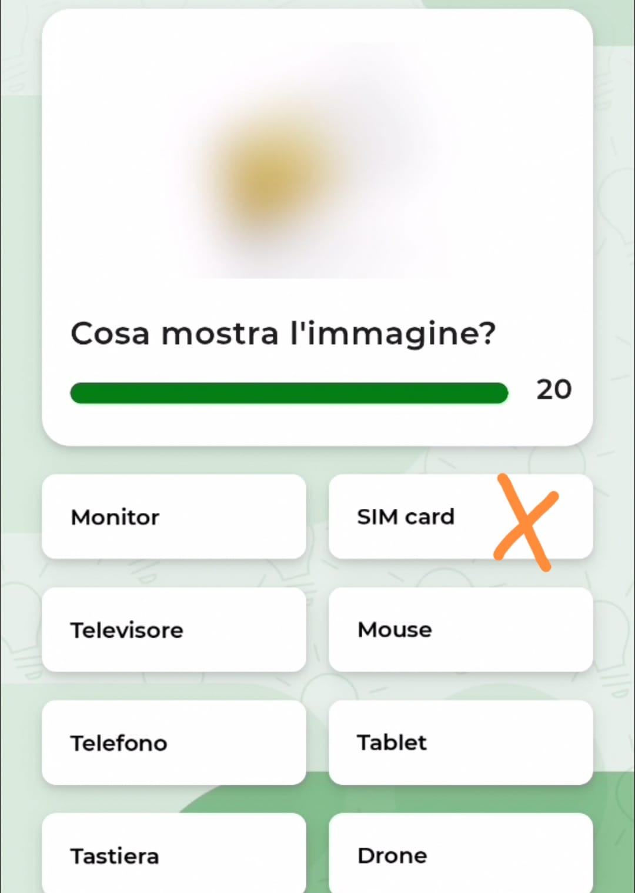
Task: Tap the word 'Drone' in answers
Action: [392, 855]
